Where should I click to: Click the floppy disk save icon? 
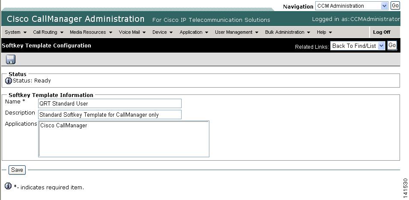click(x=11, y=59)
